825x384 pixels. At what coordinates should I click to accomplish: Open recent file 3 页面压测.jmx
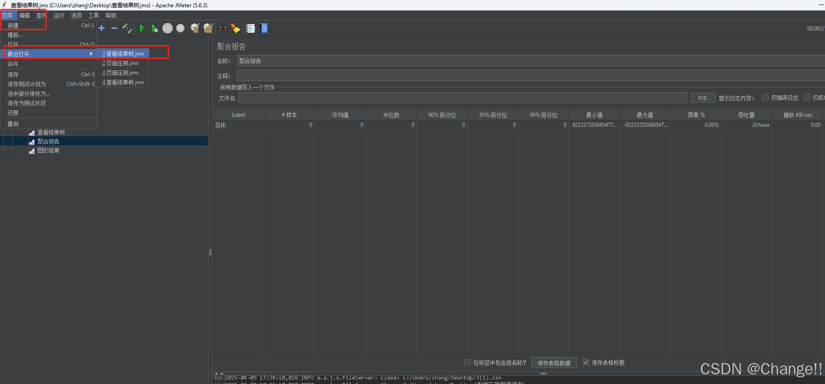coord(123,73)
